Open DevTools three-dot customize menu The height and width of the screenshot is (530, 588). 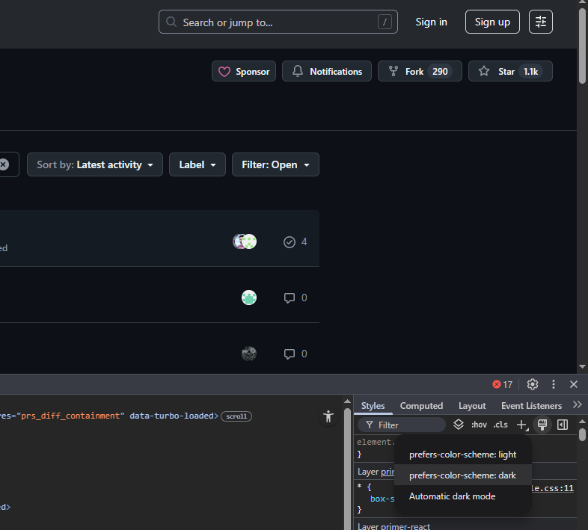pyautogui.click(x=554, y=384)
